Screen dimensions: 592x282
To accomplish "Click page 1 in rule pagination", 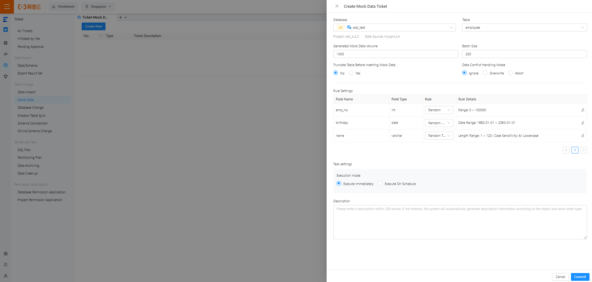I will [575, 150].
